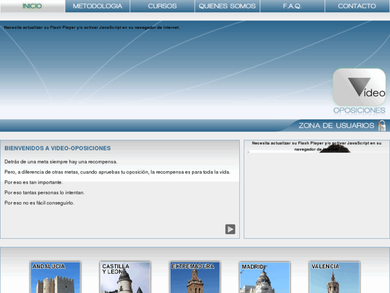390x293 pixels.
Task: Open the ZONA DE USUARIOS link
Action: [336, 125]
